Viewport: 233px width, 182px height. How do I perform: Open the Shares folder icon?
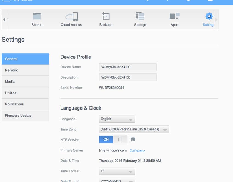click(37, 16)
